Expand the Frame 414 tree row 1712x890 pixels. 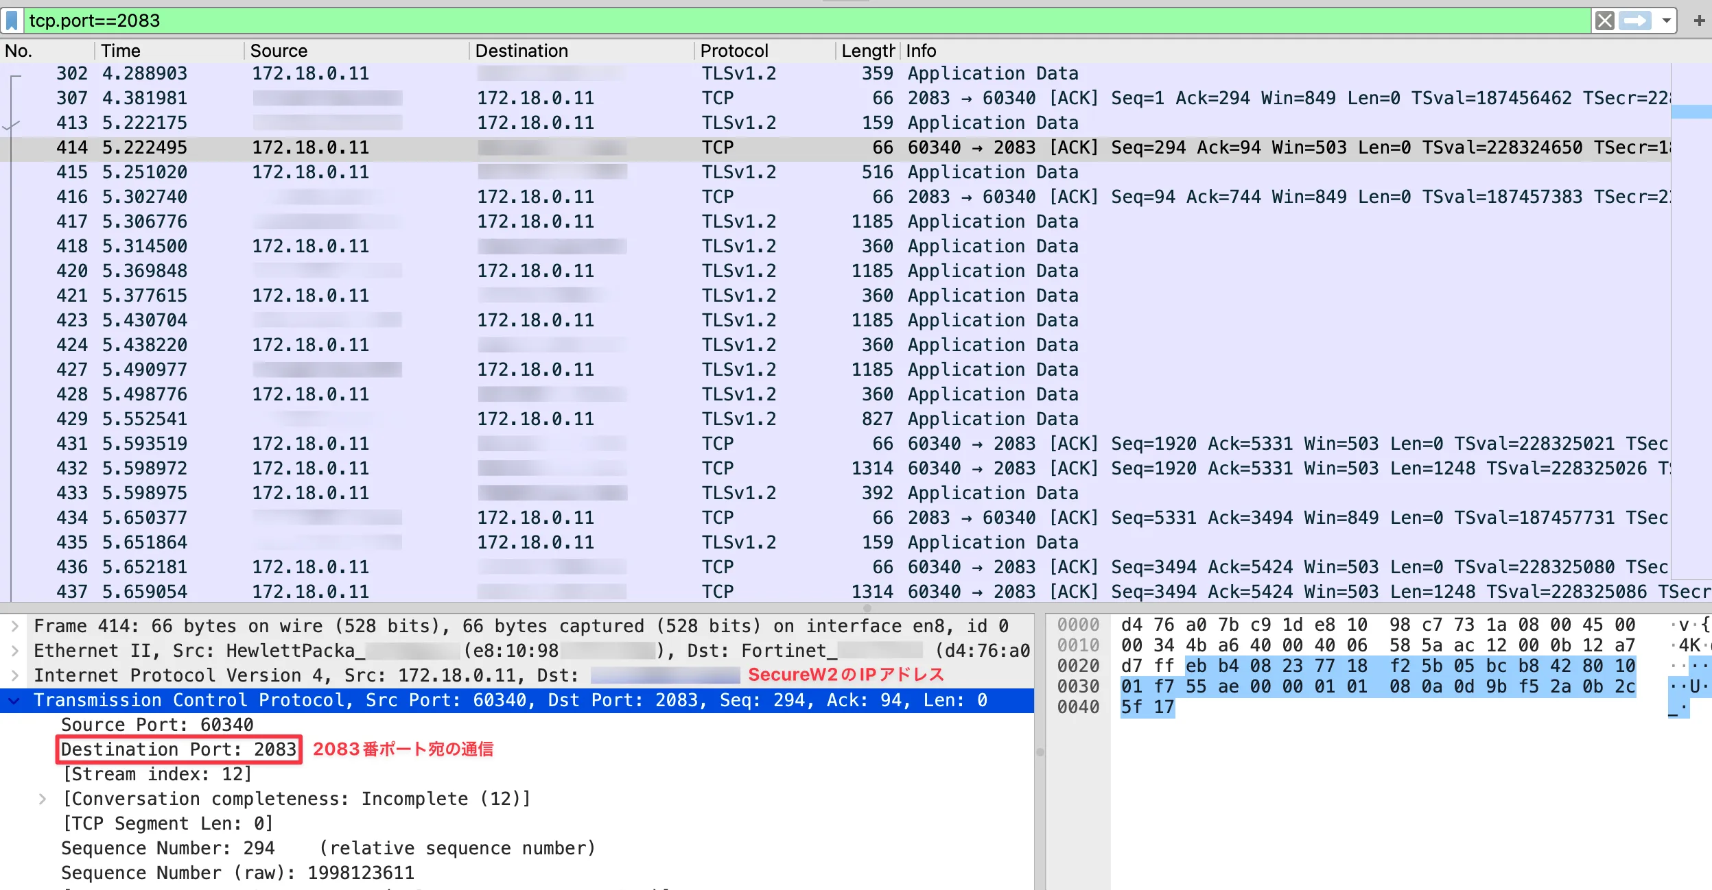coord(14,626)
